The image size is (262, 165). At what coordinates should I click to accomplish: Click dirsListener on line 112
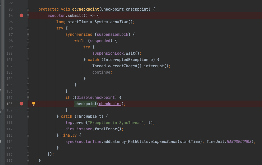coord(79,129)
